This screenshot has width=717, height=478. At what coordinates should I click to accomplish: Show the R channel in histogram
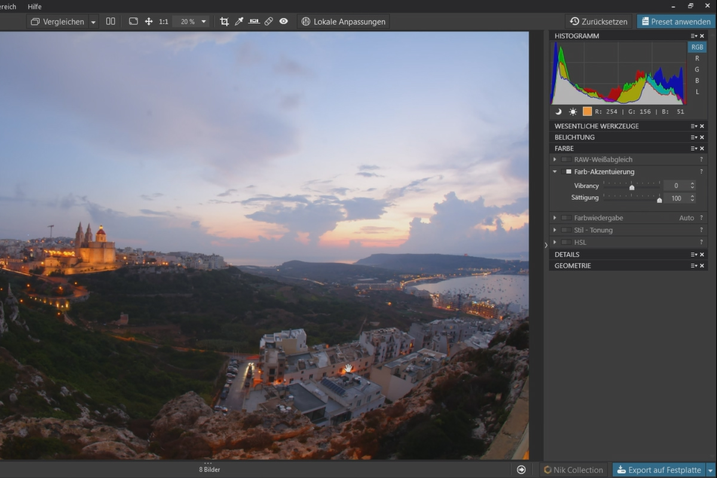pyautogui.click(x=697, y=59)
